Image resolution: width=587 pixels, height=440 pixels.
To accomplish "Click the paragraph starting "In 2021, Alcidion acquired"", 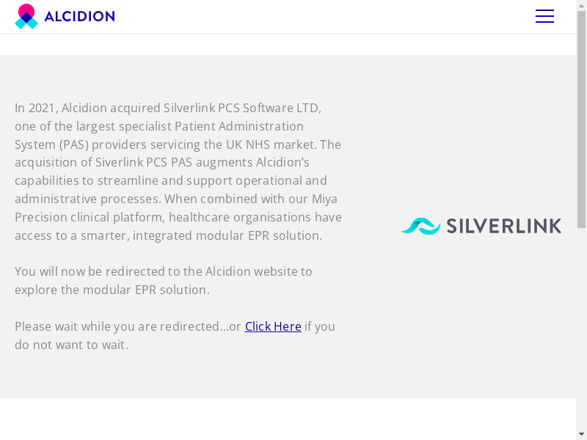I will point(178,172).
